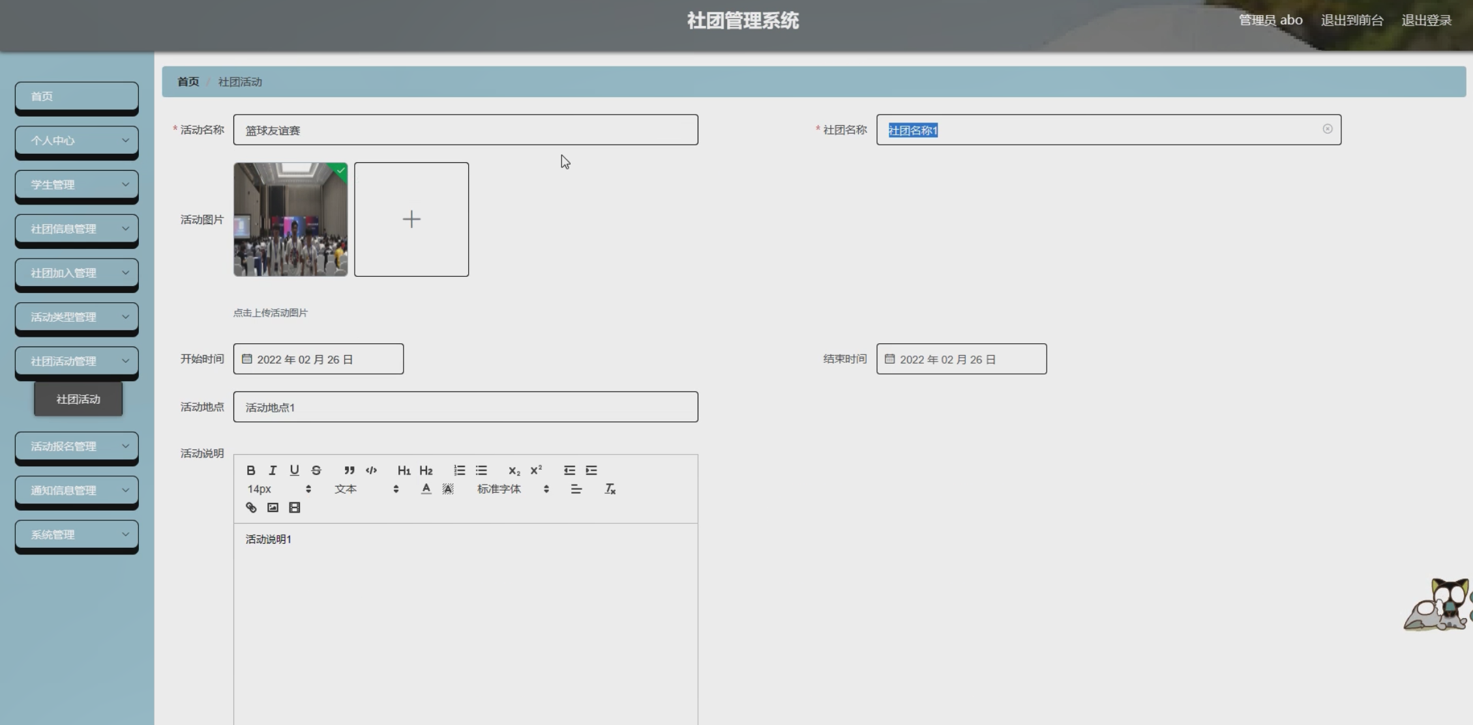The image size is (1473, 725).
Task: Insert code block in editor
Action: [x=372, y=470]
